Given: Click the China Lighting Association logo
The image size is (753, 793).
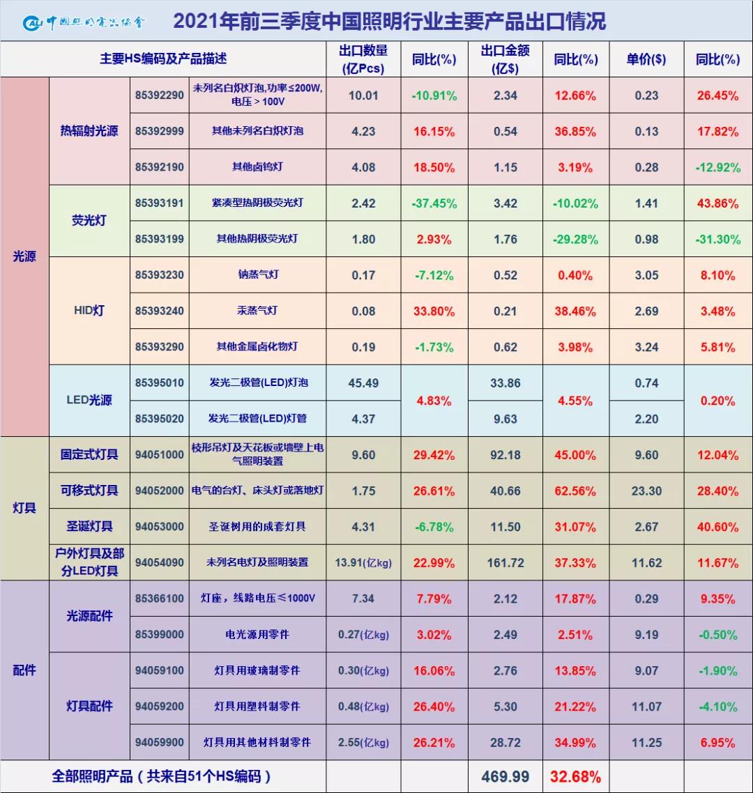Looking at the screenshot, I should [x=84, y=23].
